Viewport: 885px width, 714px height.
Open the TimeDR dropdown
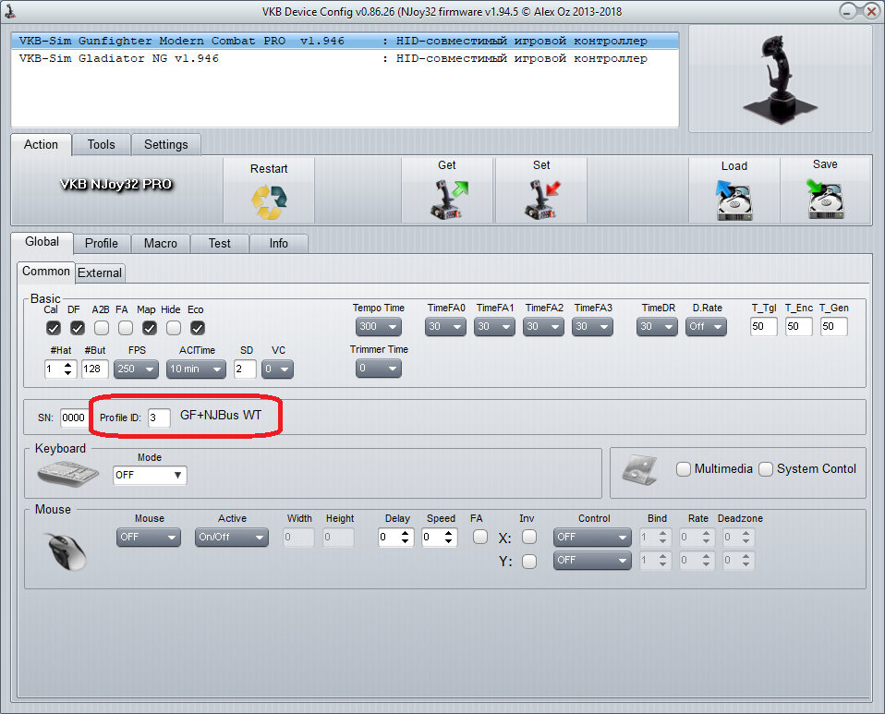(x=657, y=326)
